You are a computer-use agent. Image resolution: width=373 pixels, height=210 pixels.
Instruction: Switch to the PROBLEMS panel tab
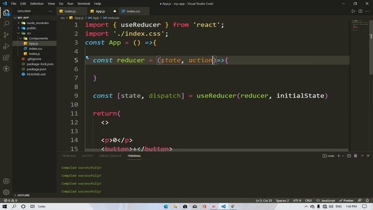(69, 156)
